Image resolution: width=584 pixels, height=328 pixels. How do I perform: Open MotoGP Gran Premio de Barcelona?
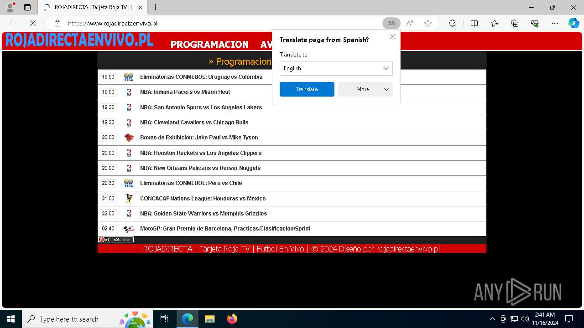coord(225,229)
